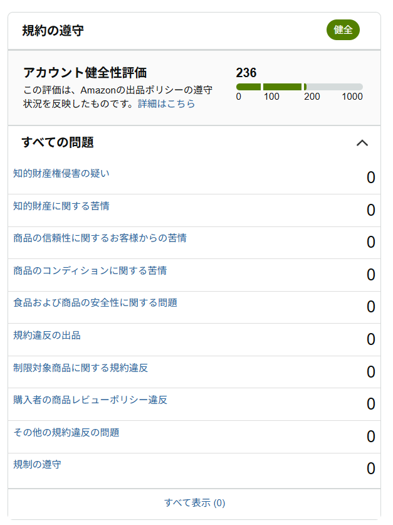Click the すべての問題 section header text

click(58, 142)
